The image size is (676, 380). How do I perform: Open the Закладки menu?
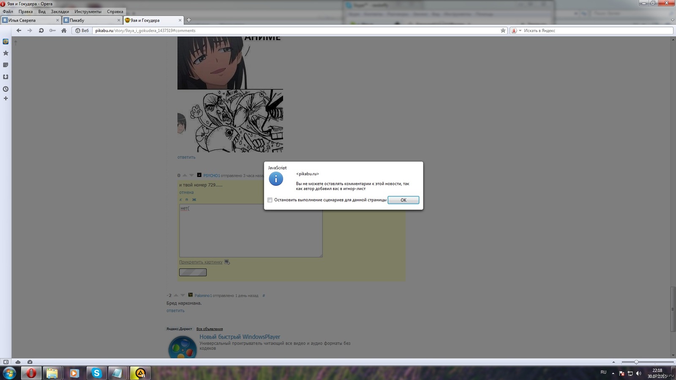pos(60,11)
